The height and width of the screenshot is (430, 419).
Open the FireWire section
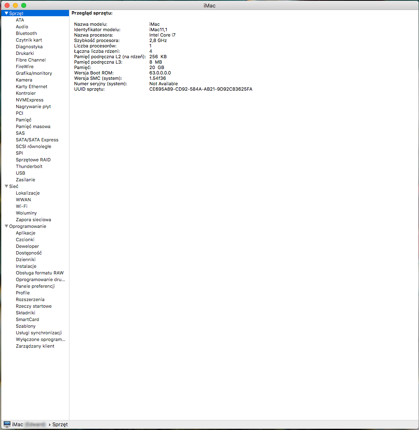25,67
